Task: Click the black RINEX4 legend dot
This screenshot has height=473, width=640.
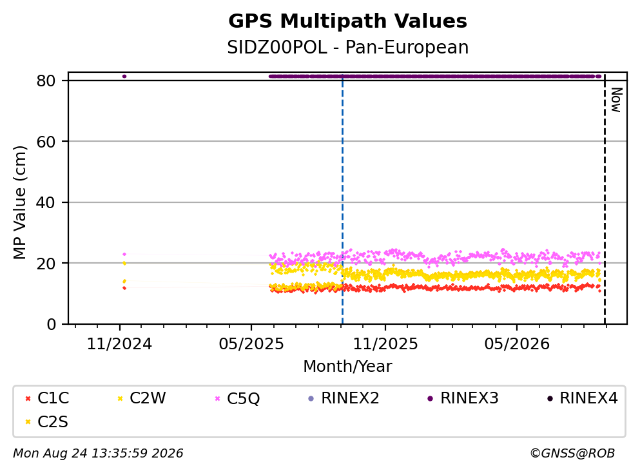Action: click(x=550, y=399)
